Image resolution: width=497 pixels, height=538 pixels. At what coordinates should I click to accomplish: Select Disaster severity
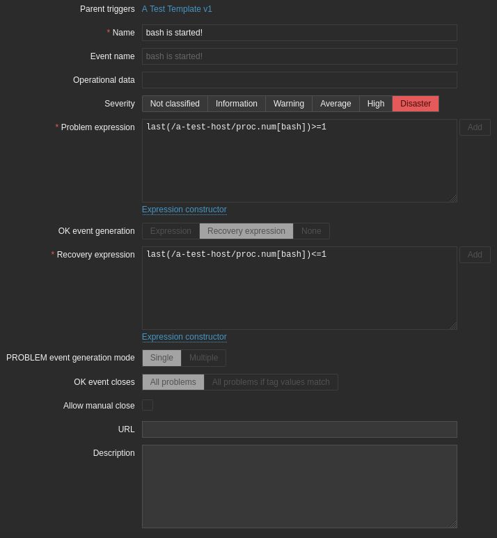pos(416,104)
